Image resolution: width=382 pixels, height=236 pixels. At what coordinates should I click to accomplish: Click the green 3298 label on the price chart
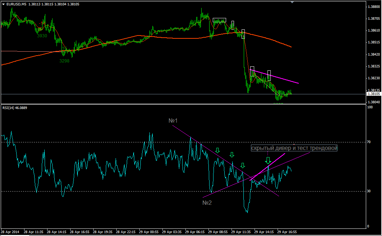(x=64, y=61)
